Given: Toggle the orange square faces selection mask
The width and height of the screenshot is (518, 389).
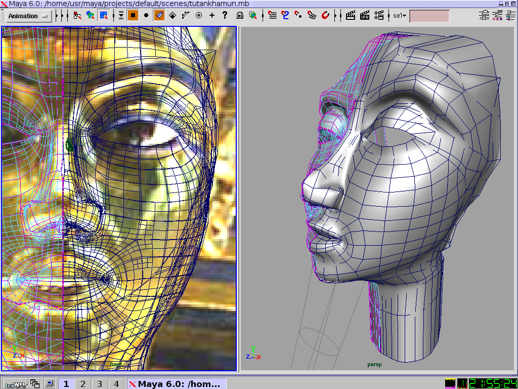Looking at the screenshot, I should [133, 15].
